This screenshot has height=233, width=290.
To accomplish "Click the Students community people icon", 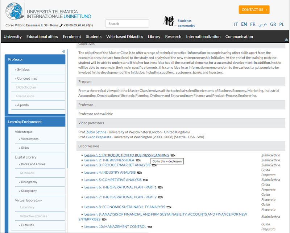I will tap(169, 21).
